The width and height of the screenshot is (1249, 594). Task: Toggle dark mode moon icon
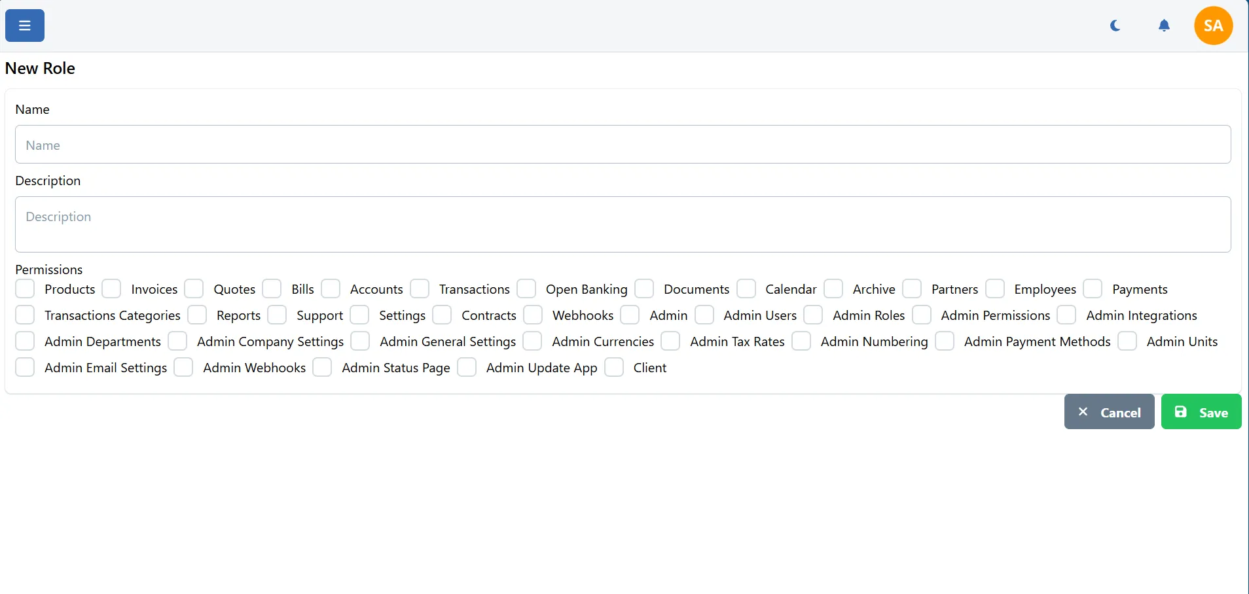pyautogui.click(x=1115, y=26)
